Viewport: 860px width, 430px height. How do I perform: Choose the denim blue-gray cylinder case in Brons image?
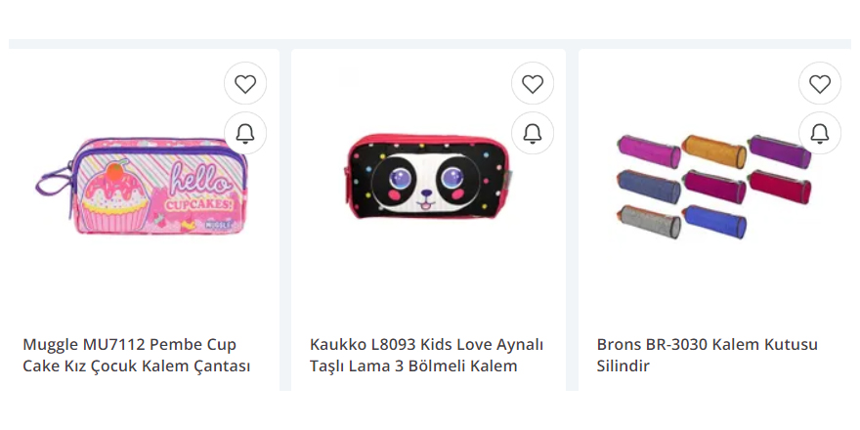649,187
